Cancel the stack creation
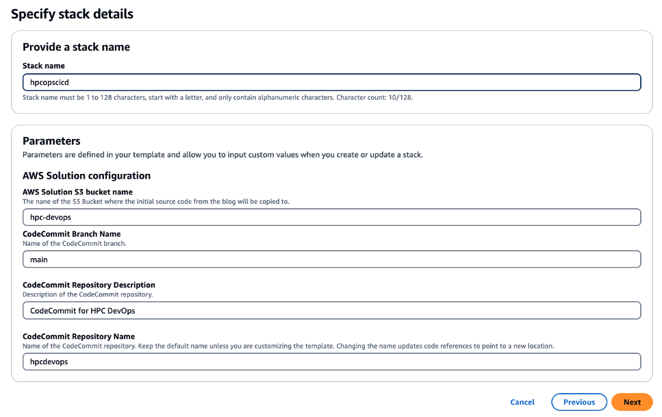 point(522,402)
